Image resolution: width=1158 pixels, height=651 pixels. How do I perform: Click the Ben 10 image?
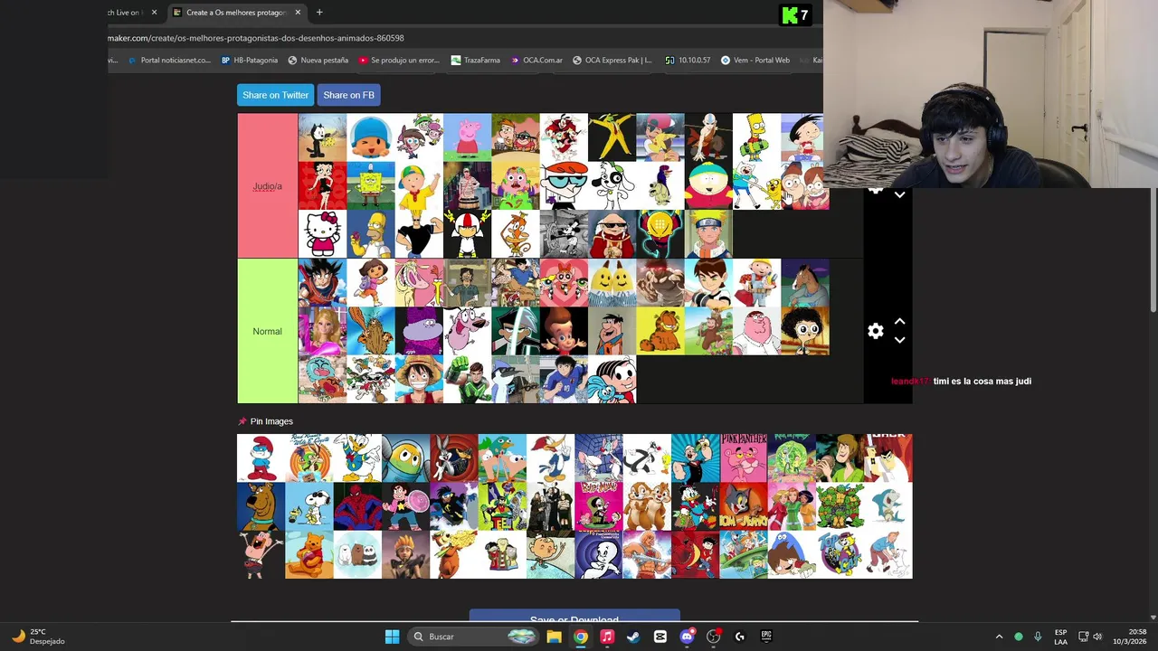pos(708,283)
